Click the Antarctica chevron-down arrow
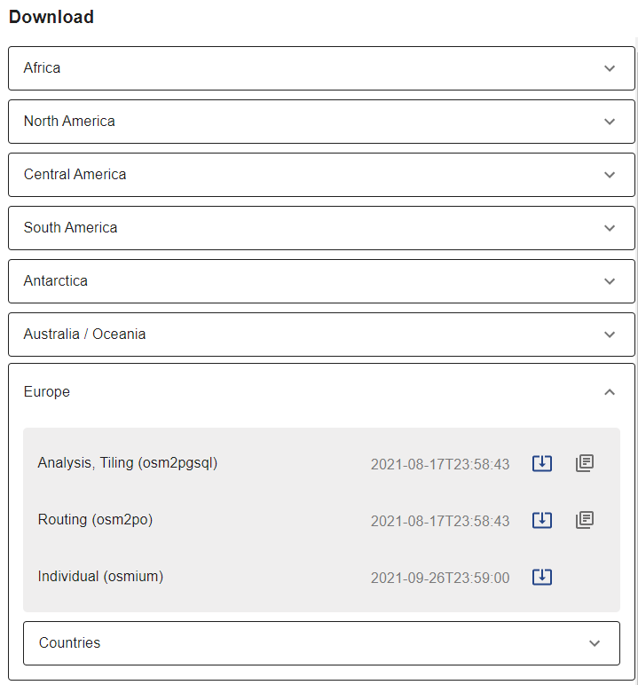Image resolution: width=638 pixels, height=685 pixels. pos(609,281)
